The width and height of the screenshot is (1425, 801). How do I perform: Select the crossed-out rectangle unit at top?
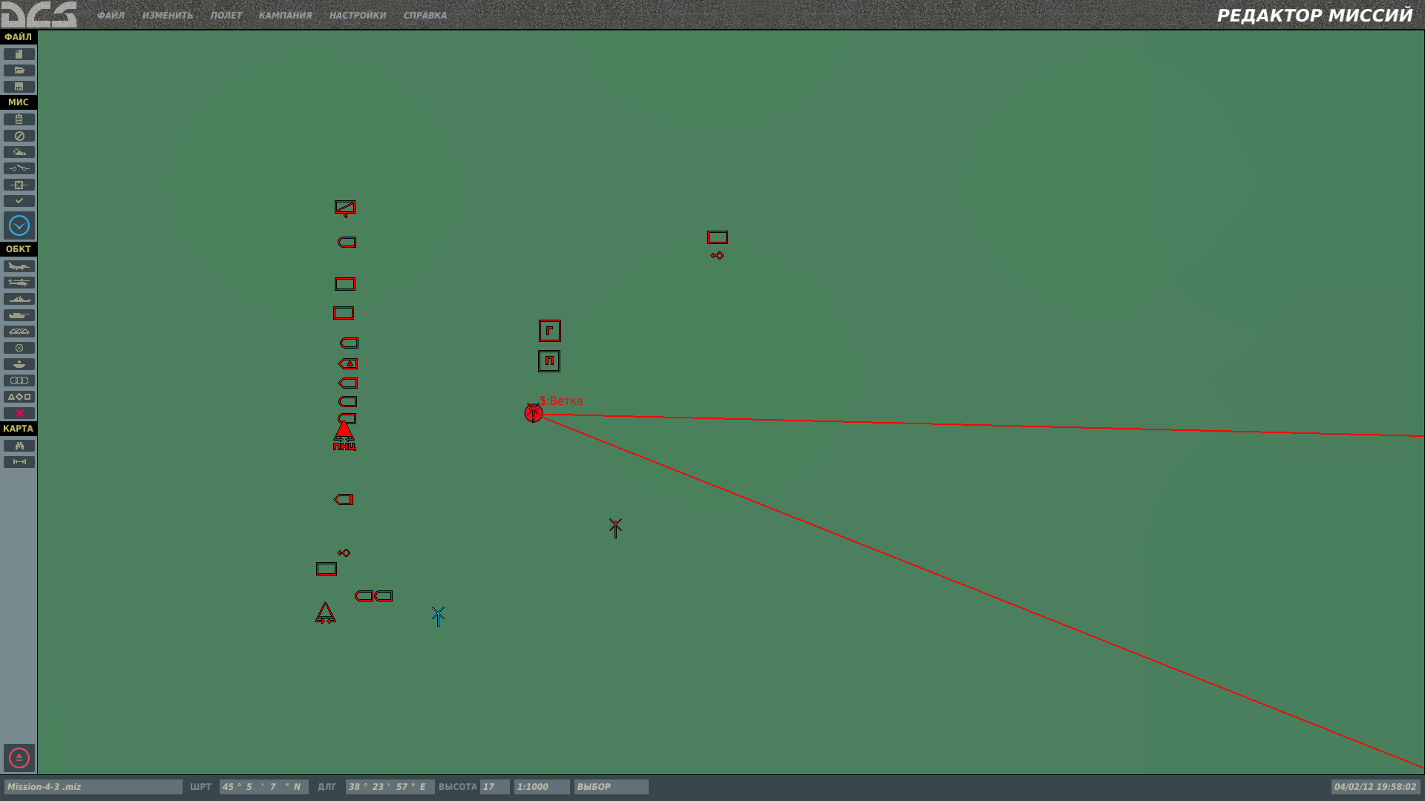[x=345, y=208]
